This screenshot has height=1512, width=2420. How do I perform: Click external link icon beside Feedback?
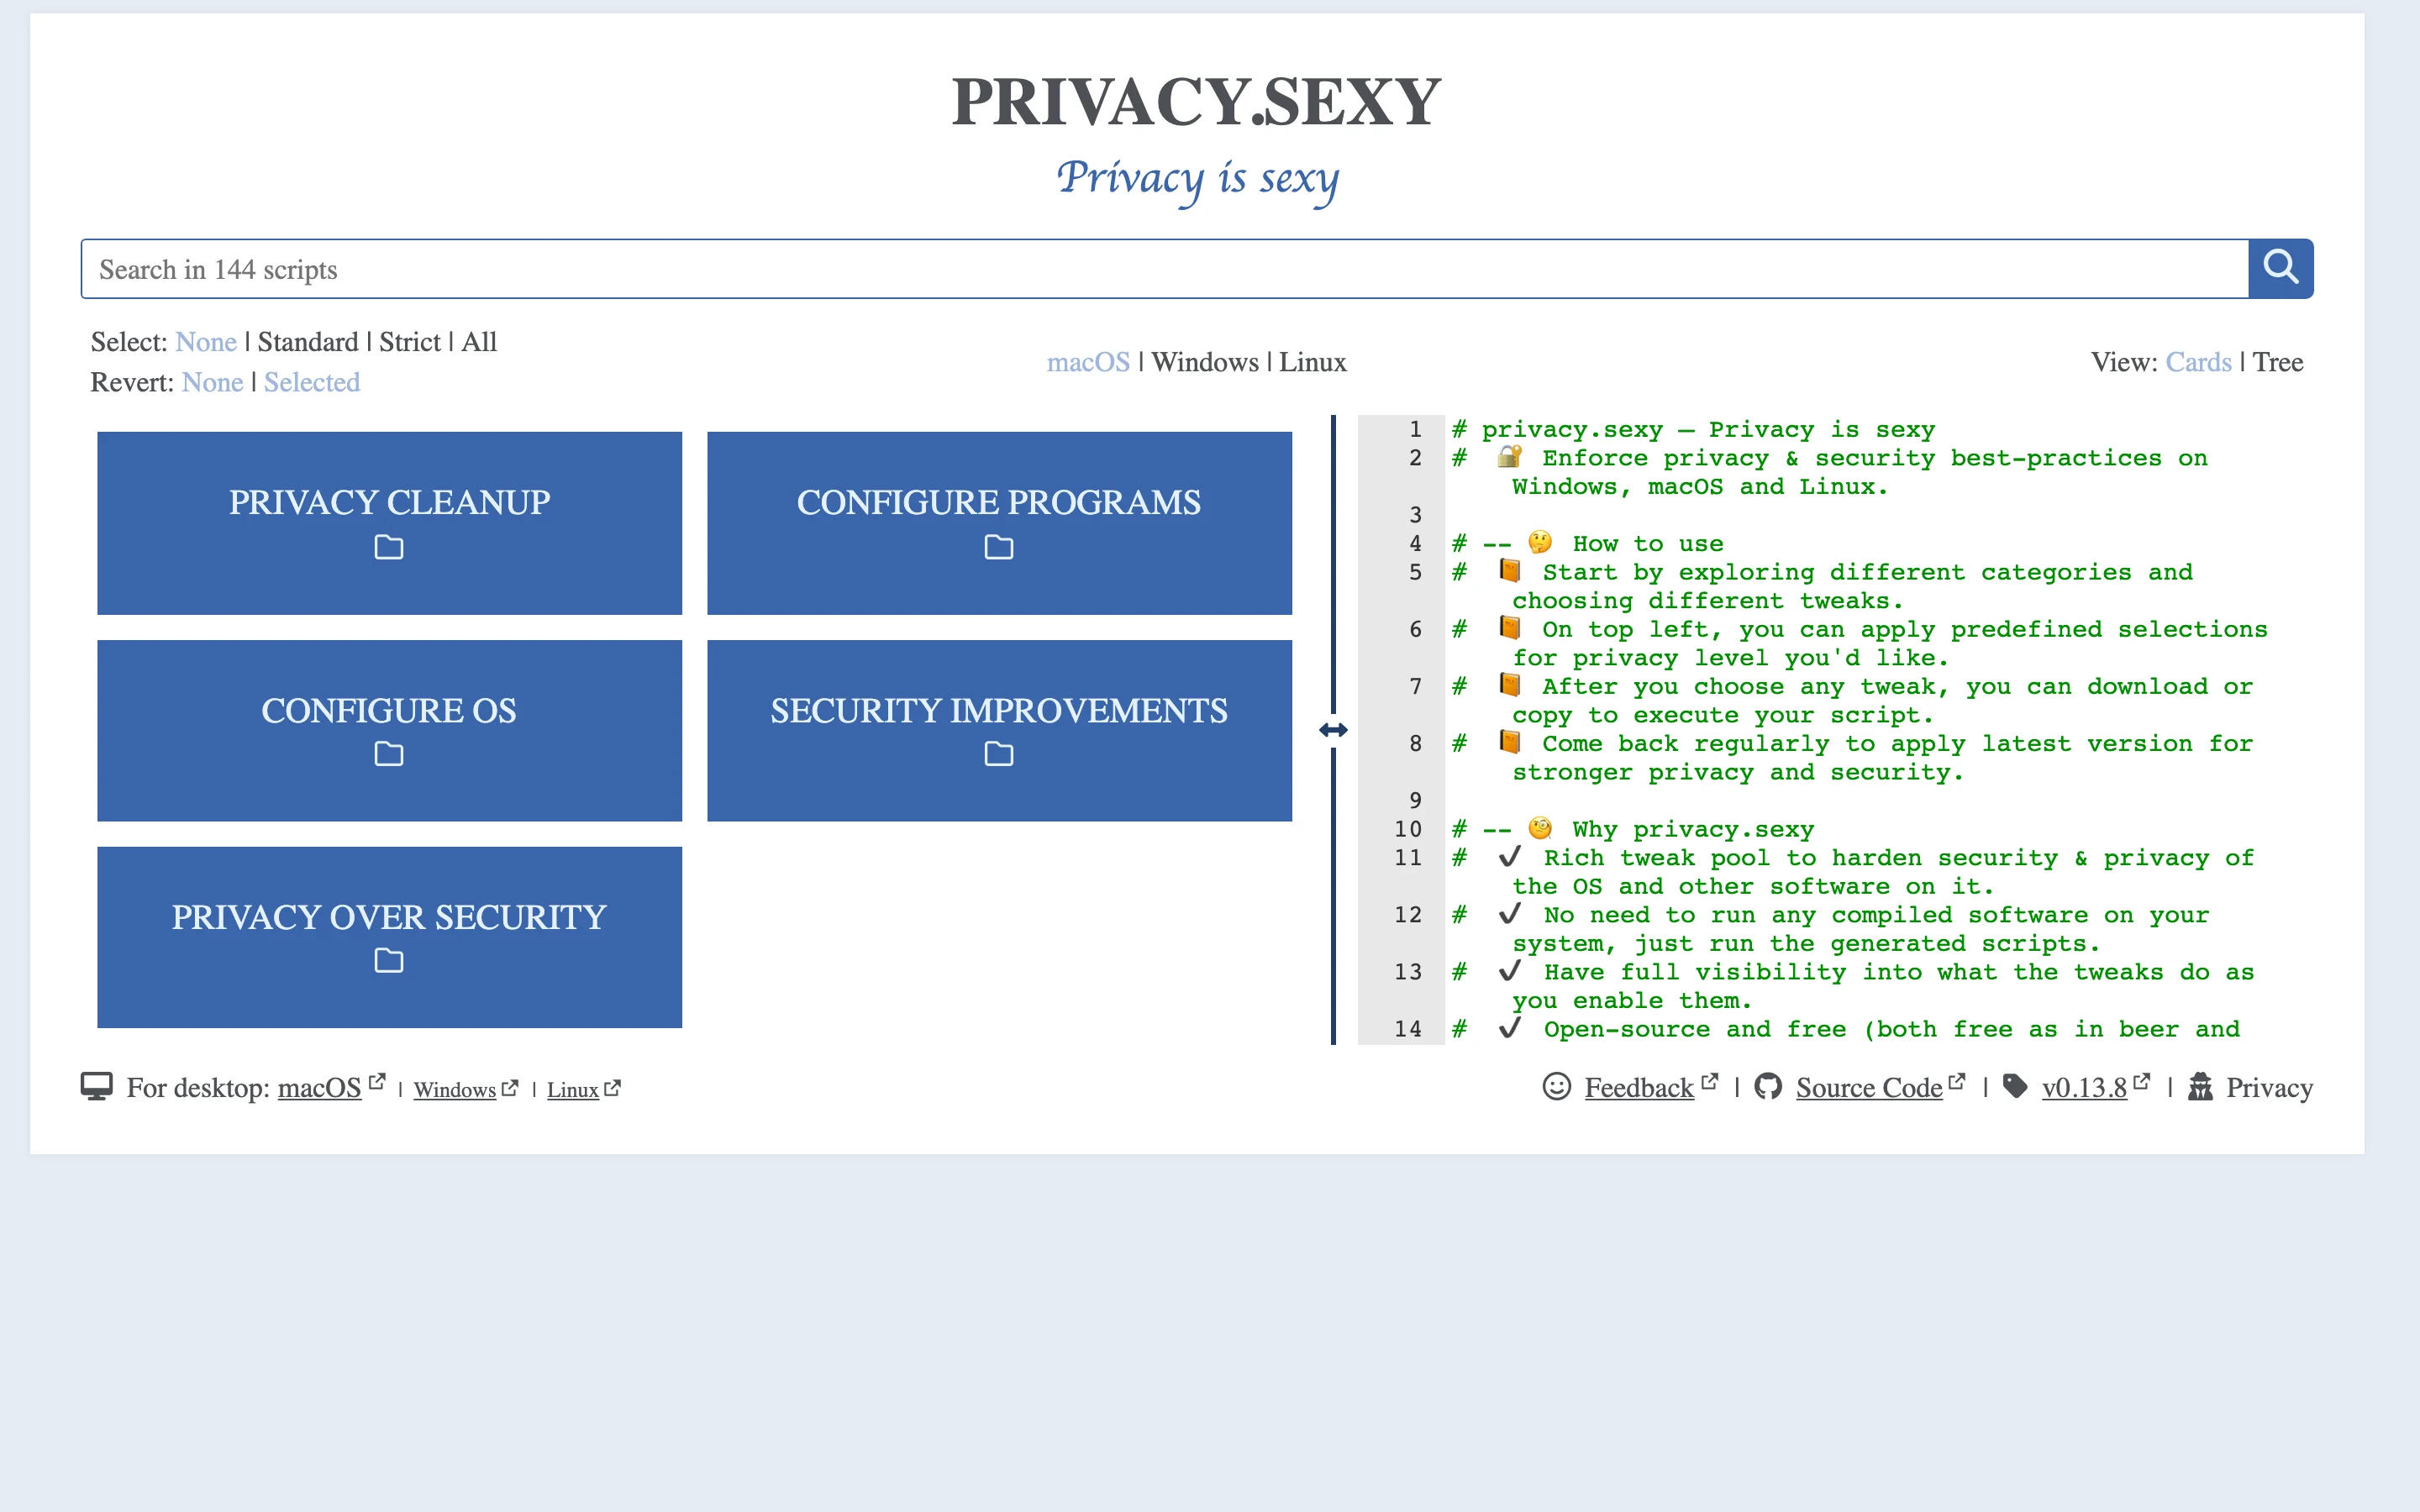[x=1710, y=1081]
